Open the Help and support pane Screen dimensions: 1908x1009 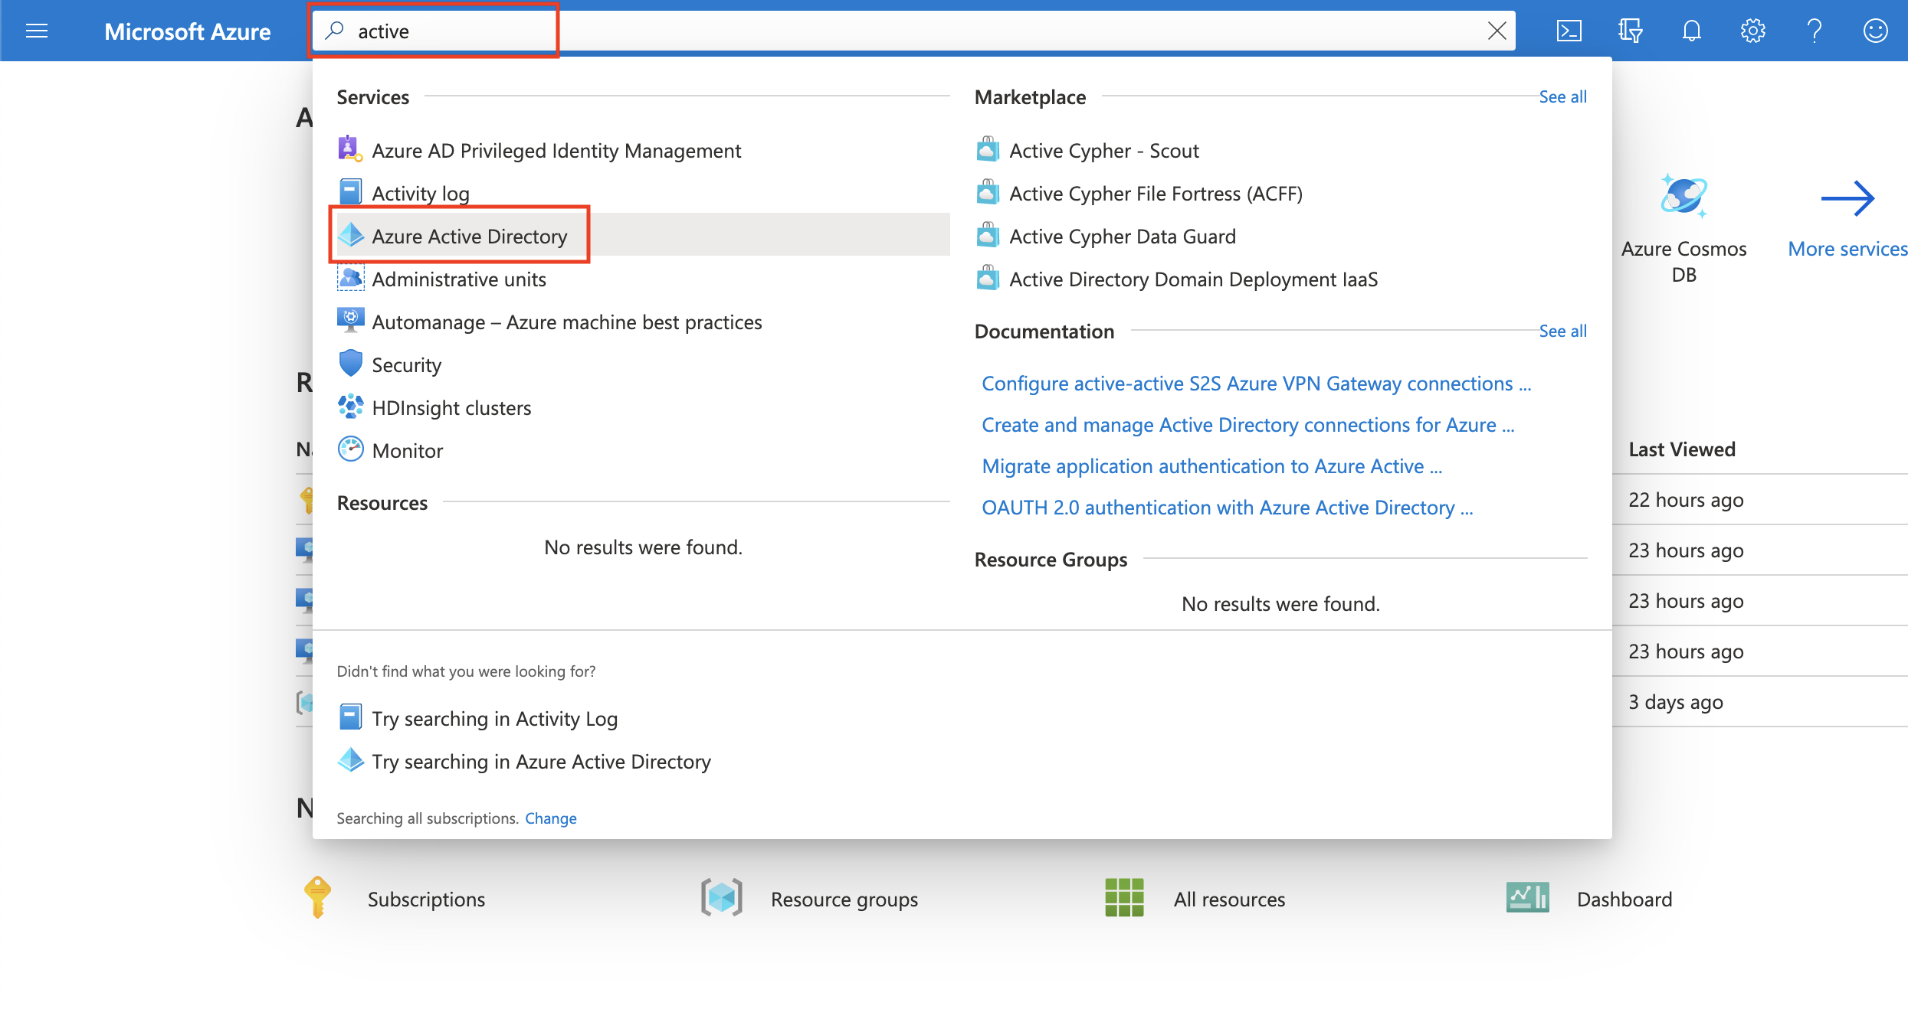click(x=1813, y=31)
